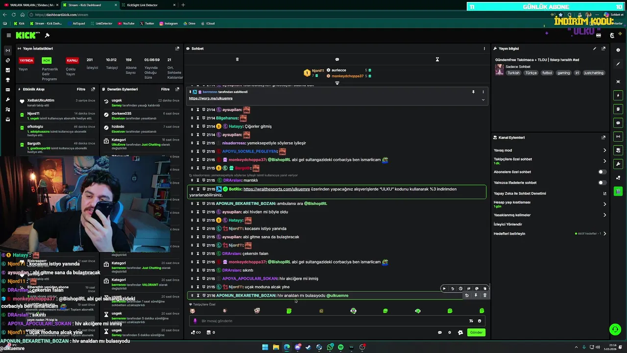Click the browser address bar

pyautogui.click(x=289, y=15)
